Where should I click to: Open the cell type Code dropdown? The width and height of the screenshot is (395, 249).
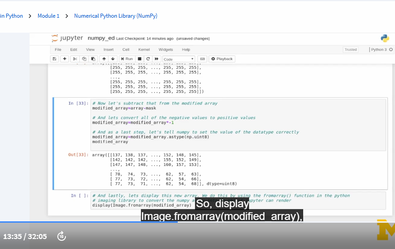[x=179, y=59]
